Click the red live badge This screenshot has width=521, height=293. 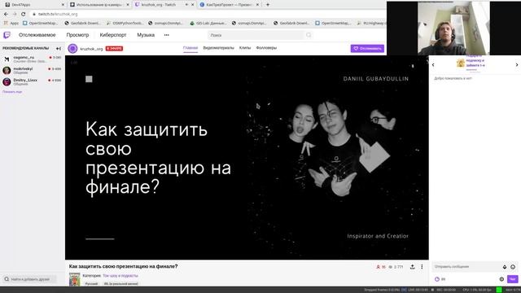point(114,49)
